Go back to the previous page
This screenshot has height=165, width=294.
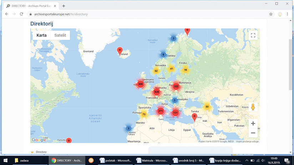click(x=7, y=14)
